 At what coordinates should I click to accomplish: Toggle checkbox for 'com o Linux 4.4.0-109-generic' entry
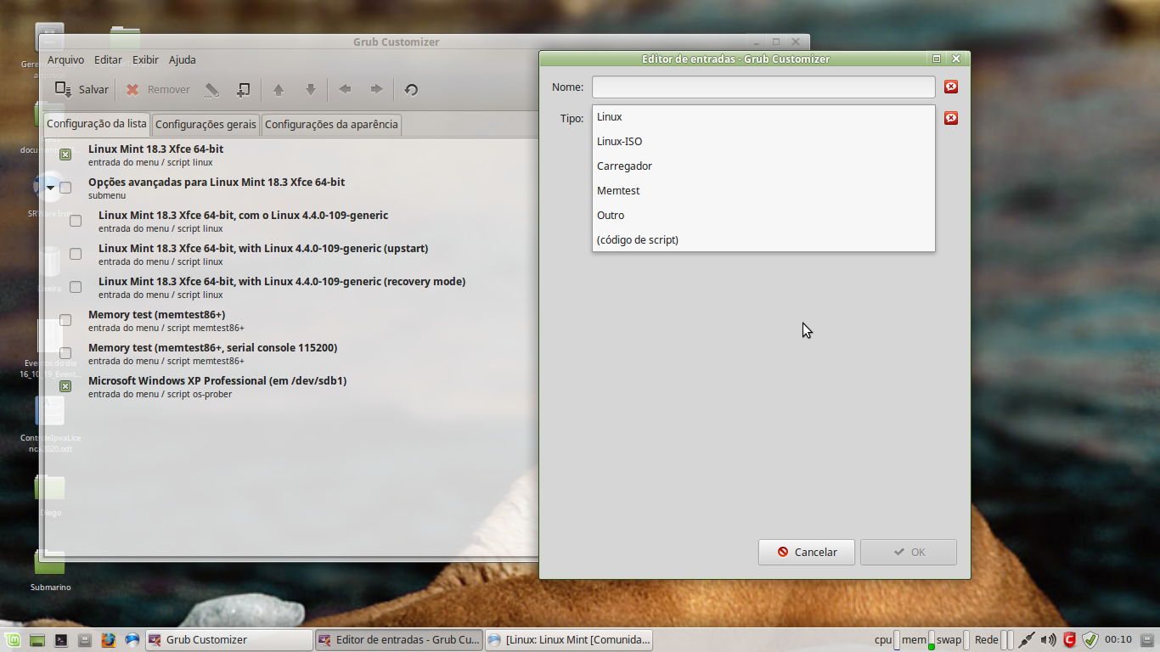[76, 221]
